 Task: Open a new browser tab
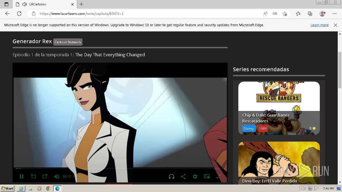pos(81,4)
